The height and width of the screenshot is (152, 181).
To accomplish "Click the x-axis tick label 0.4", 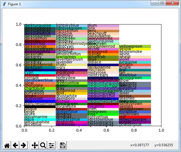I will click(x=79, y=130).
